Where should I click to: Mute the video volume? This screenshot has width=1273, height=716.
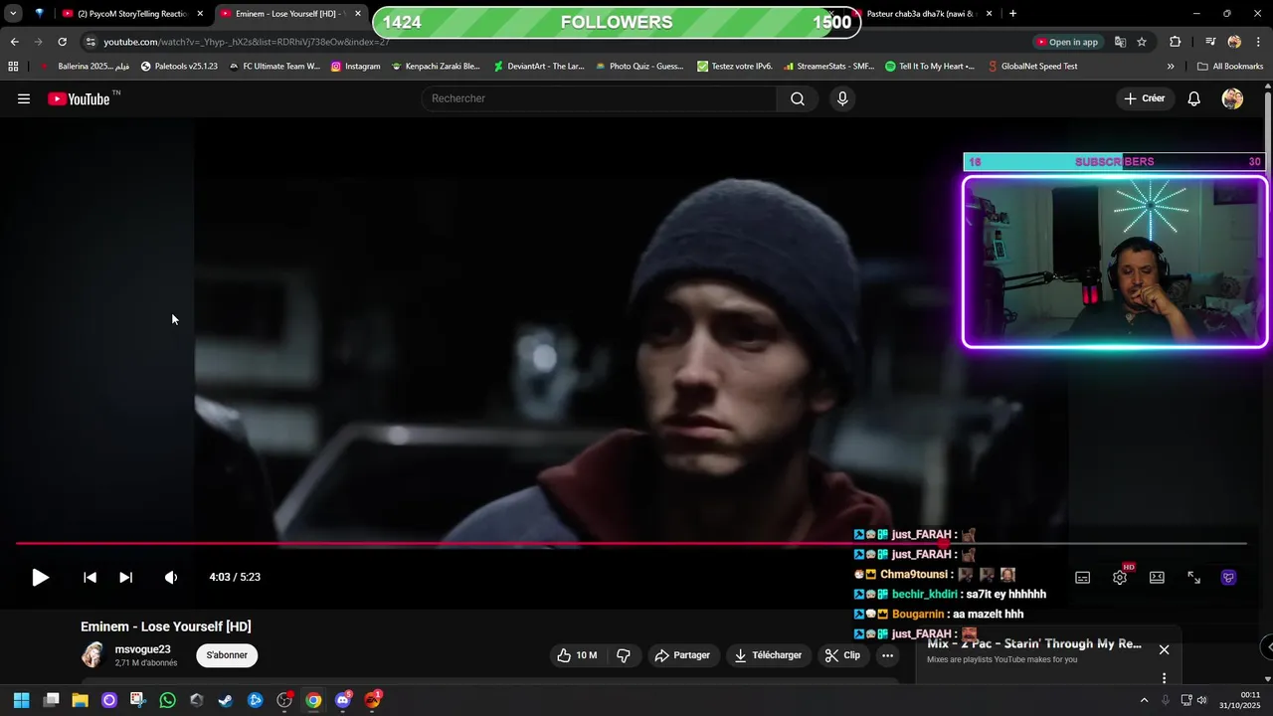pos(171,577)
